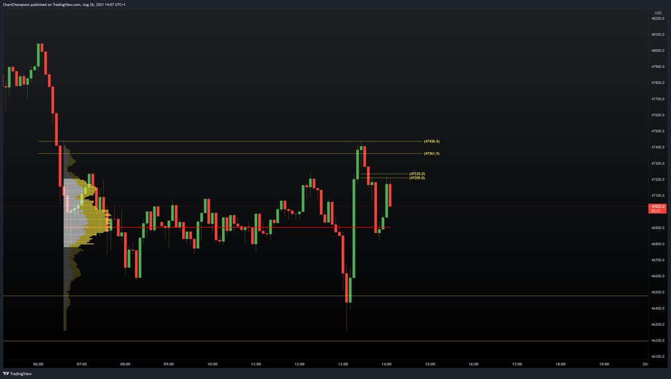This screenshot has width=671, height=379.
Task: Click the 13:00 time axis label
Action: [343, 364]
